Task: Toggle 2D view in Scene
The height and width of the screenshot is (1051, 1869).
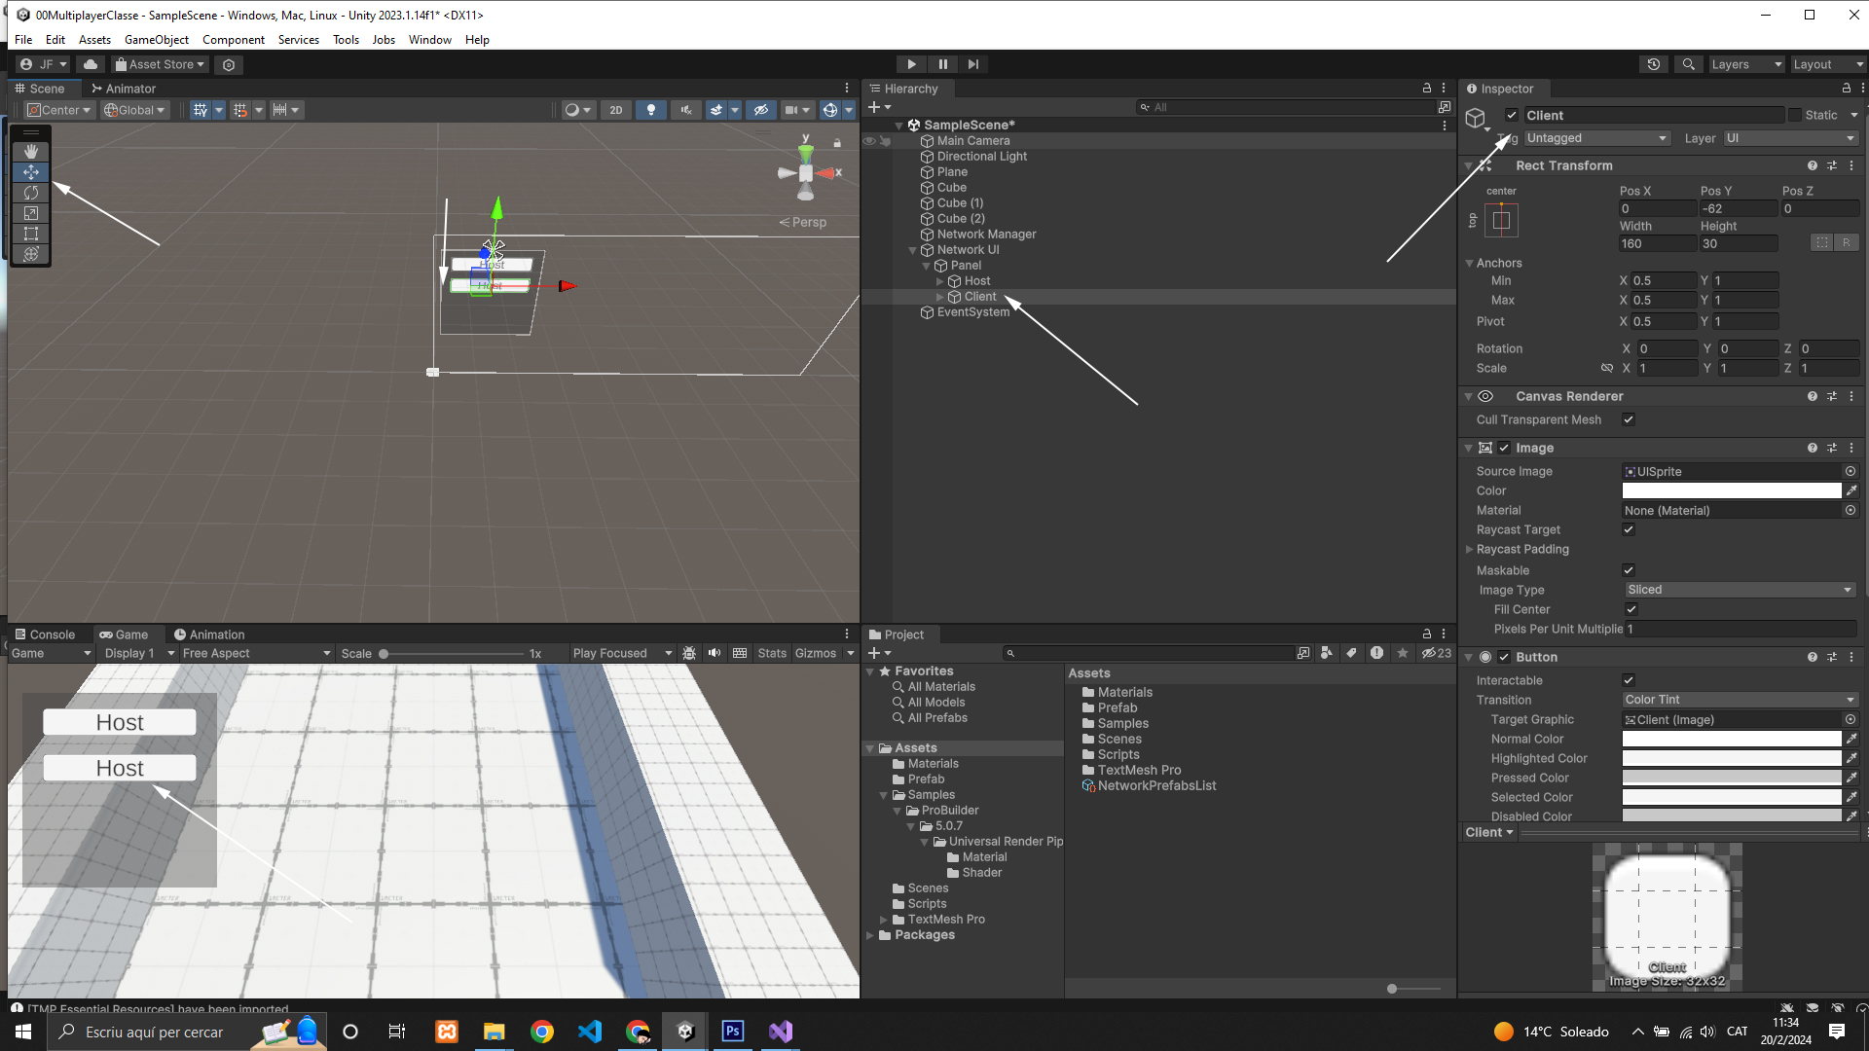Action: pyautogui.click(x=615, y=110)
